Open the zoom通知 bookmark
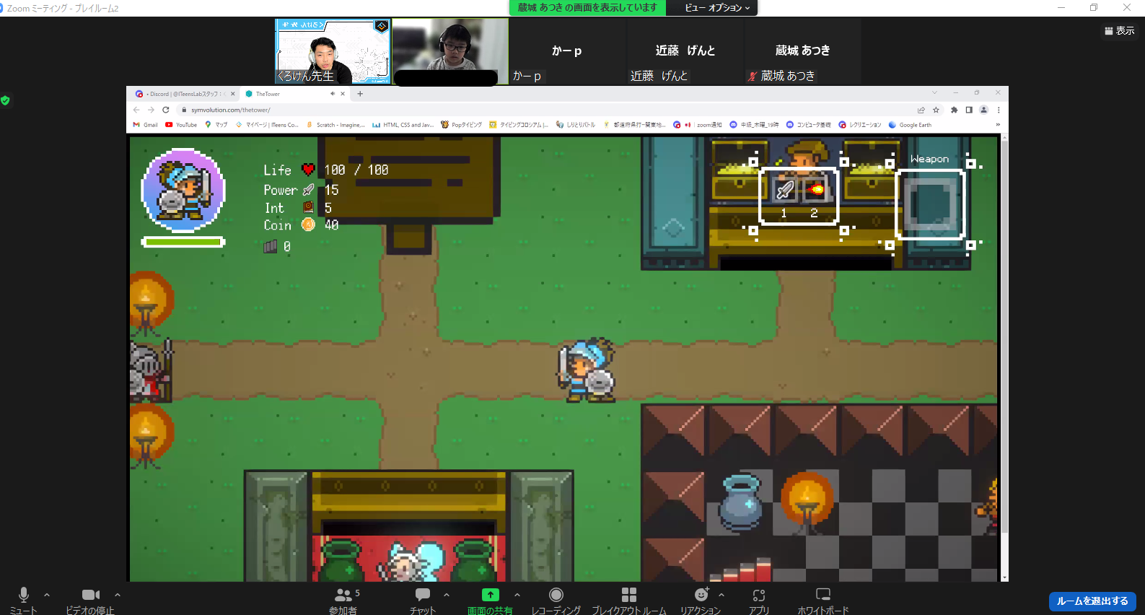 tap(697, 125)
